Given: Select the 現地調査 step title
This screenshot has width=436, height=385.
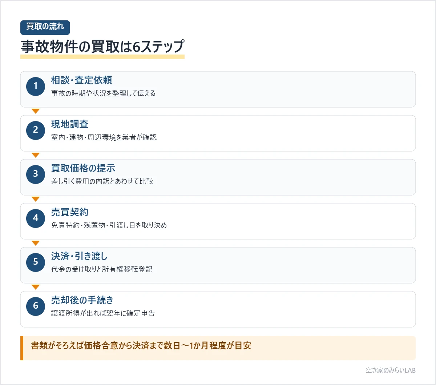Looking at the screenshot, I should (x=70, y=124).
